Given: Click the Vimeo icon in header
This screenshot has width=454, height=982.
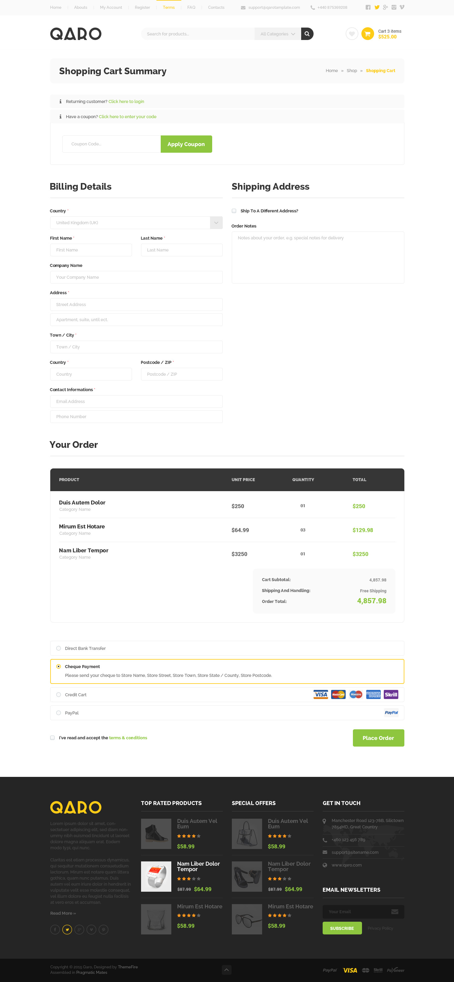Looking at the screenshot, I should (402, 7).
